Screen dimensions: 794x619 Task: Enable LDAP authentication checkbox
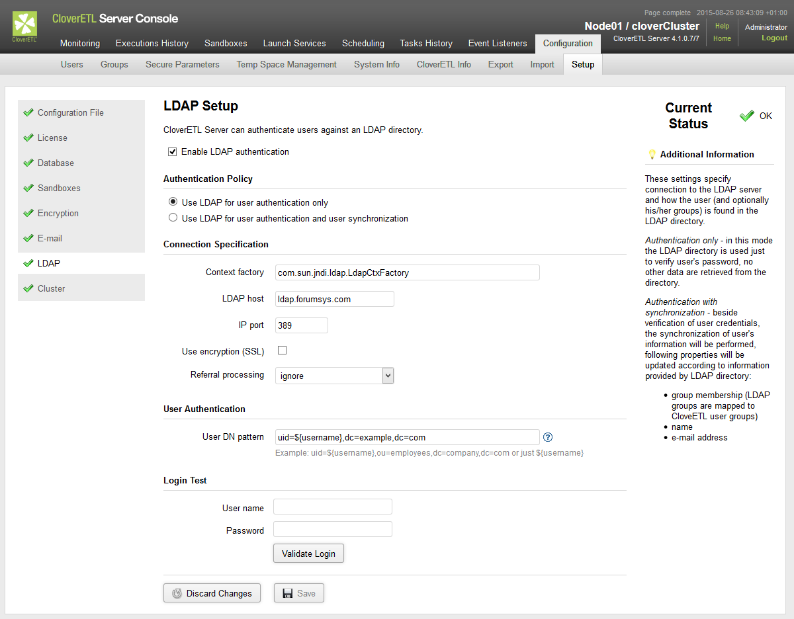pyautogui.click(x=173, y=152)
